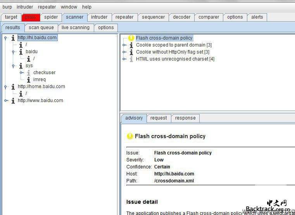Select the sys folder in tree
Screen dimensions: 295x215
coord(29,66)
